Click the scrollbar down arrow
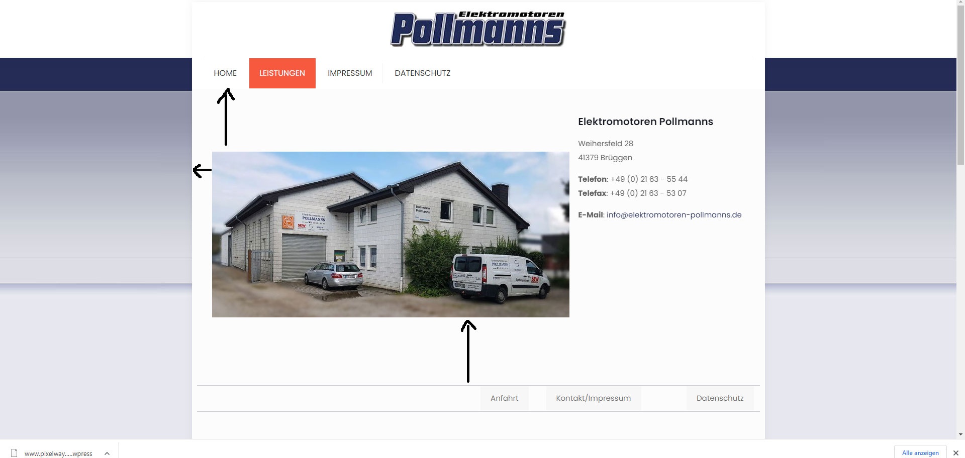The width and height of the screenshot is (965, 458). (x=960, y=434)
